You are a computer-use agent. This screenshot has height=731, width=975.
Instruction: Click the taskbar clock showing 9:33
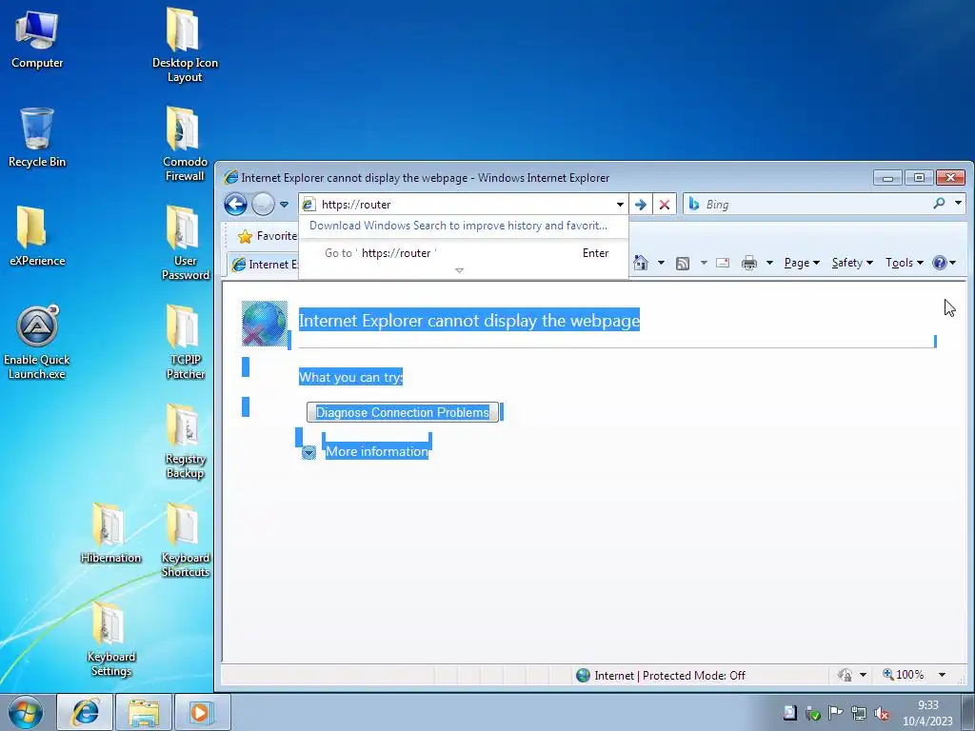point(927,713)
